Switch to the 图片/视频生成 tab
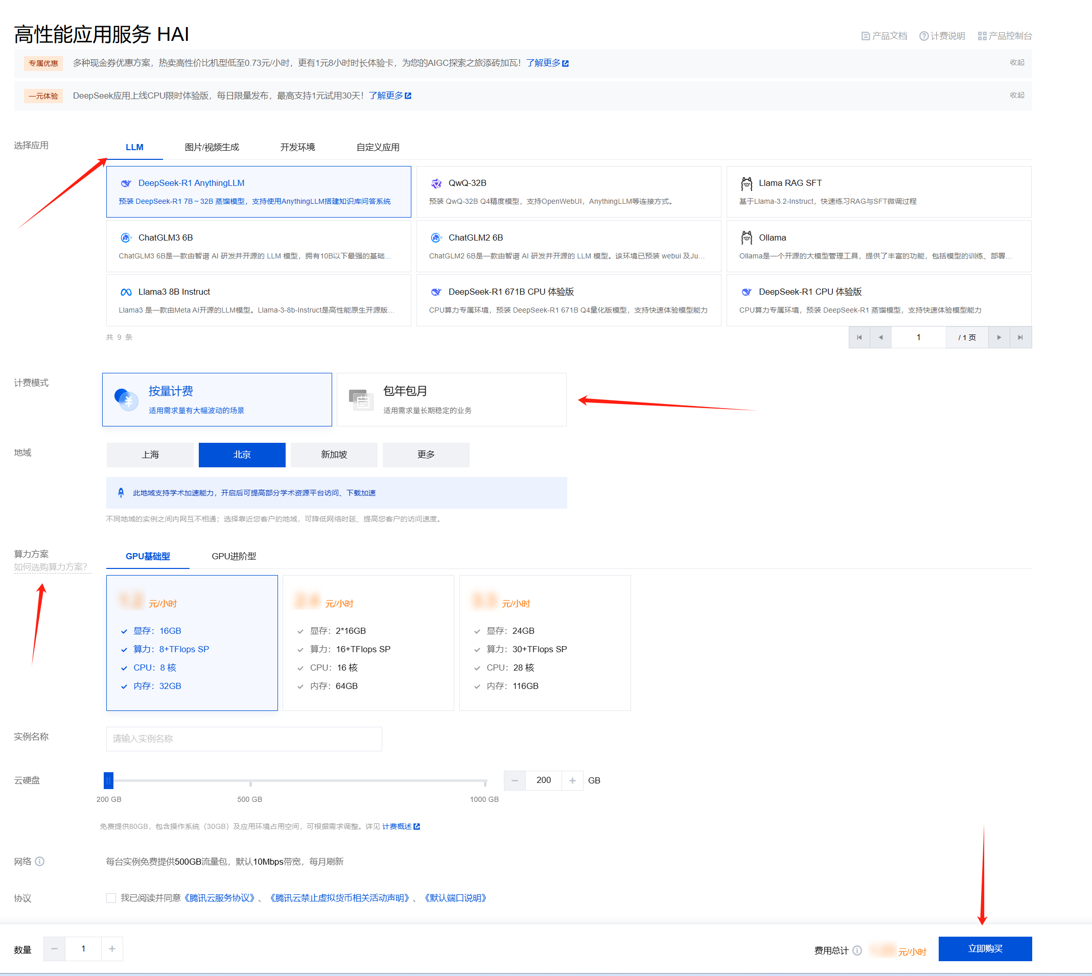The height and width of the screenshot is (976, 1092). [212, 148]
